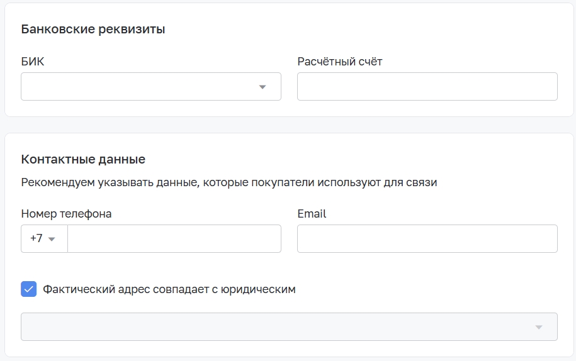Click the Контактные данные section heading
576x361 pixels.
(x=83, y=159)
